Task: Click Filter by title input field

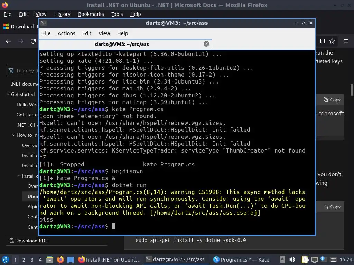Action: (22, 71)
